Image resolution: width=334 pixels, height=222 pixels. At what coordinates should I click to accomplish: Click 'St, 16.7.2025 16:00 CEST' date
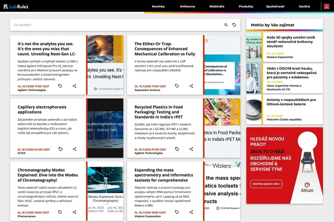tap(150, 212)
